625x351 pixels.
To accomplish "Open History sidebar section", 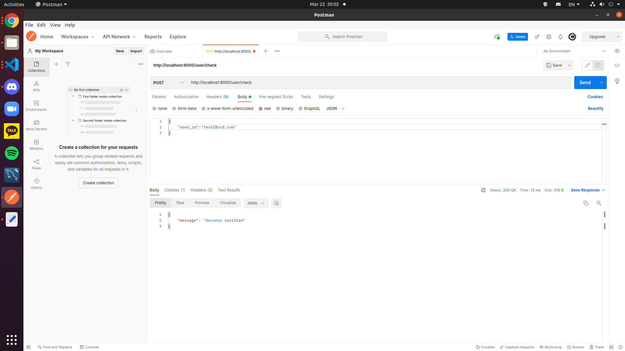I will pos(36,184).
